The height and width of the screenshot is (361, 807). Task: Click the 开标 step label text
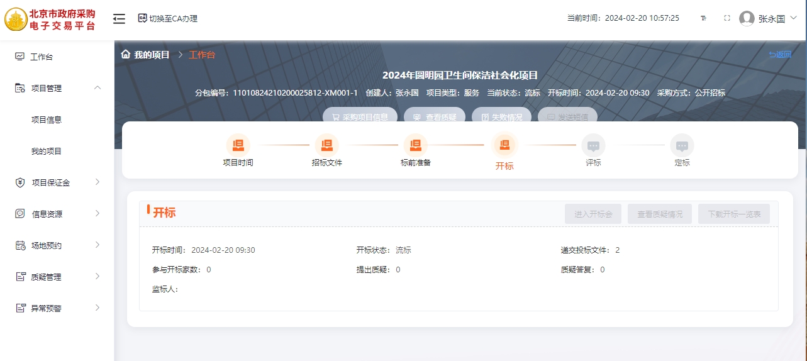coord(504,166)
